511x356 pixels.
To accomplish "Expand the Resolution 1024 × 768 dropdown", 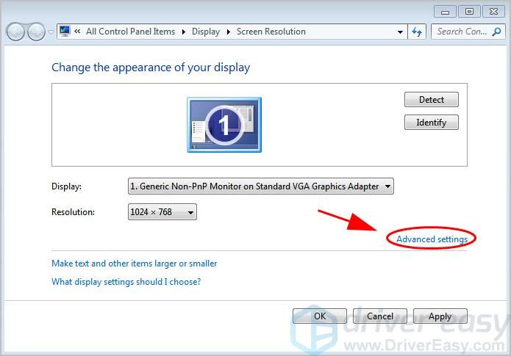I will coord(162,212).
